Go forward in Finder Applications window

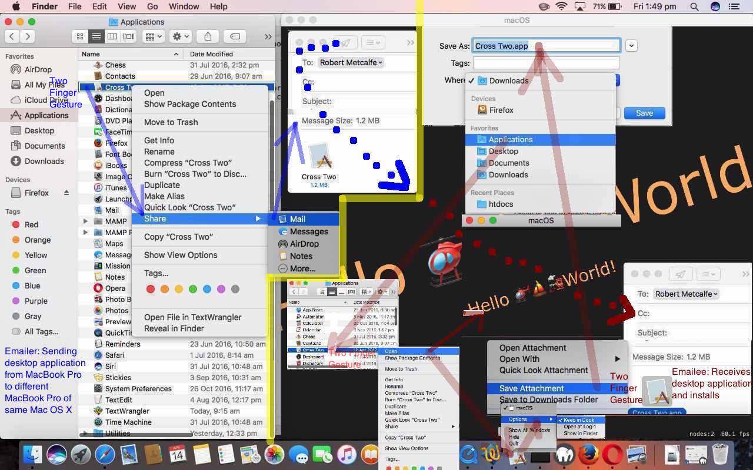coord(27,36)
